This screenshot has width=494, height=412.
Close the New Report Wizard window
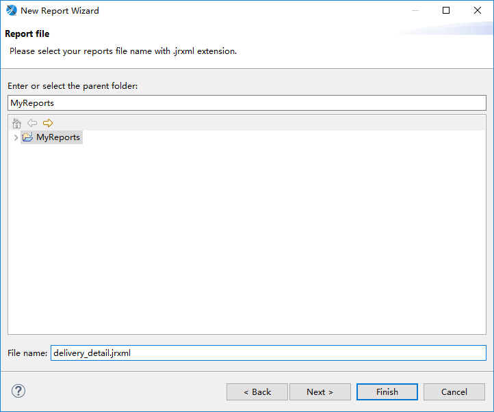(x=478, y=10)
